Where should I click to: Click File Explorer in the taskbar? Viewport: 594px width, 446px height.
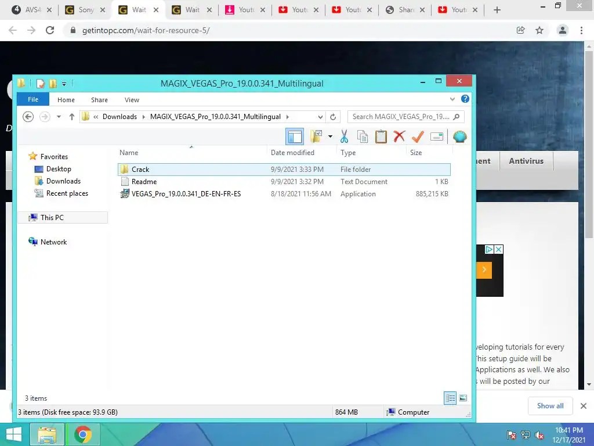click(46, 434)
